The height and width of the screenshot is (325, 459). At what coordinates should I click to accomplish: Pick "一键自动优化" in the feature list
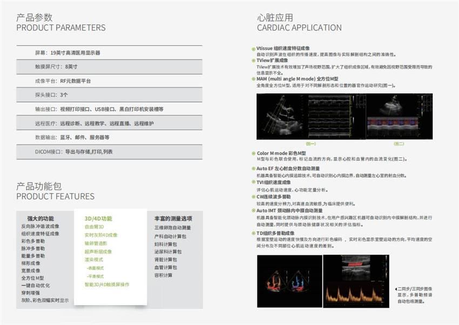pyautogui.click(x=36, y=286)
